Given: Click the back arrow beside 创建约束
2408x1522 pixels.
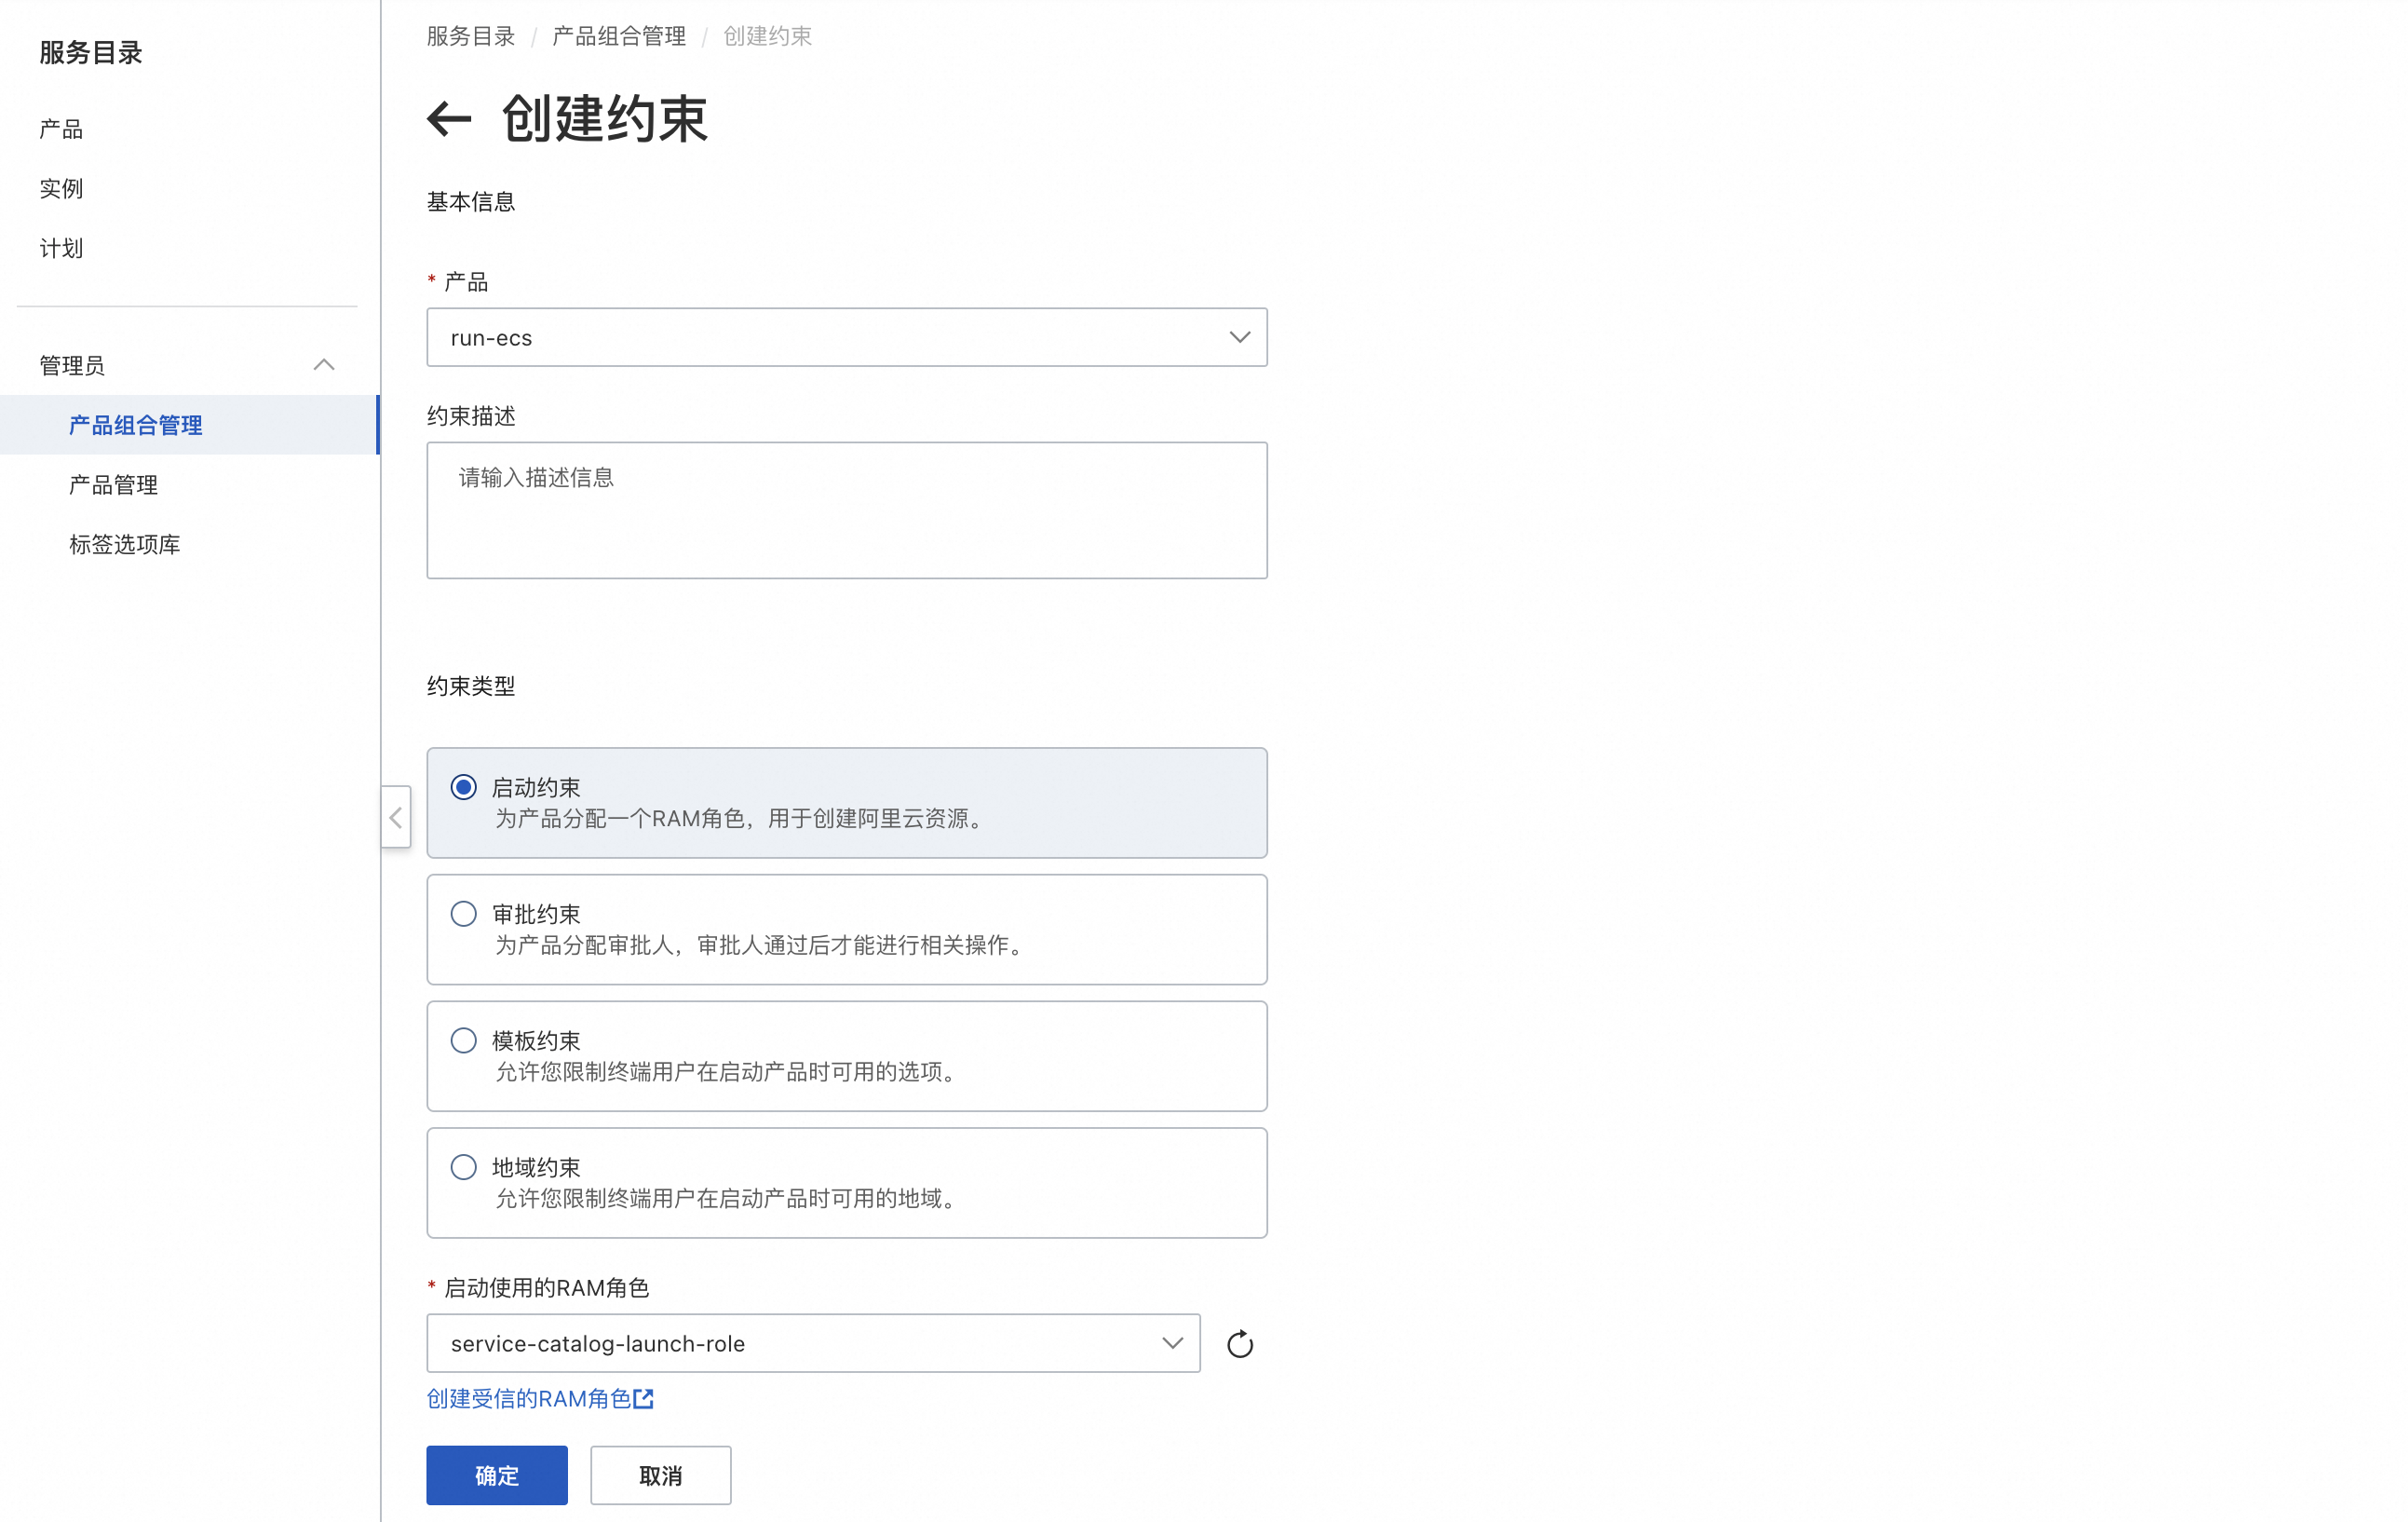Looking at the screenshot, I should [x=449, y=119].
